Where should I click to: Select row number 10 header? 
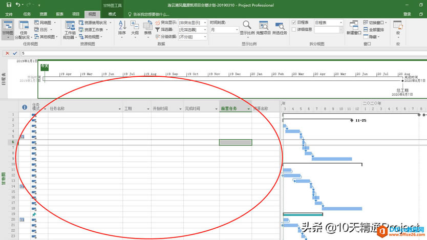13,164
